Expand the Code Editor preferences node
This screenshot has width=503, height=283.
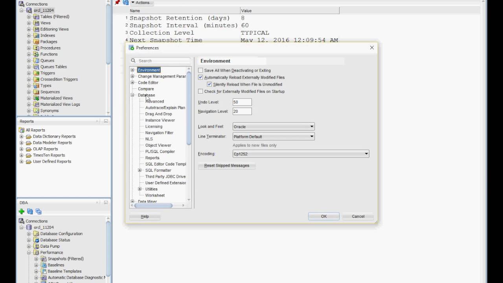132,83
